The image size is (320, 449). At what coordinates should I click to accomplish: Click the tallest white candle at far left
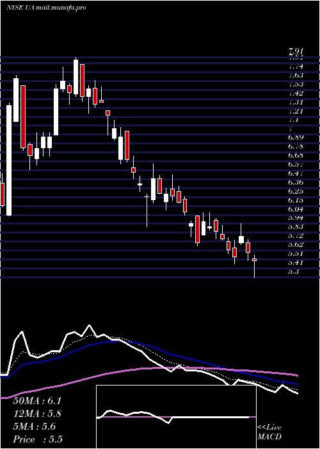(9, 160)
